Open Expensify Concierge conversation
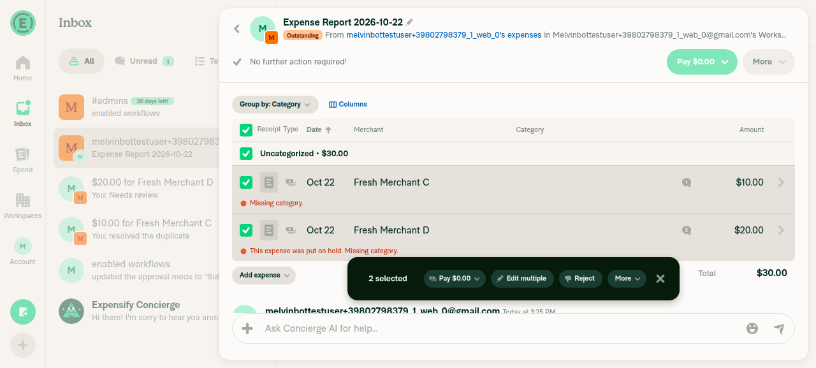This screenshot has width=816, height=368. 136,311
